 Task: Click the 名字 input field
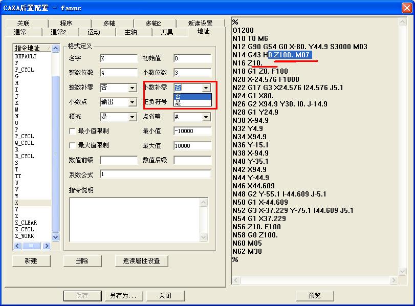tap(119, 58)
